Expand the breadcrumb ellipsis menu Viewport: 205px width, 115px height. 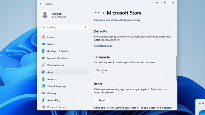97,13
